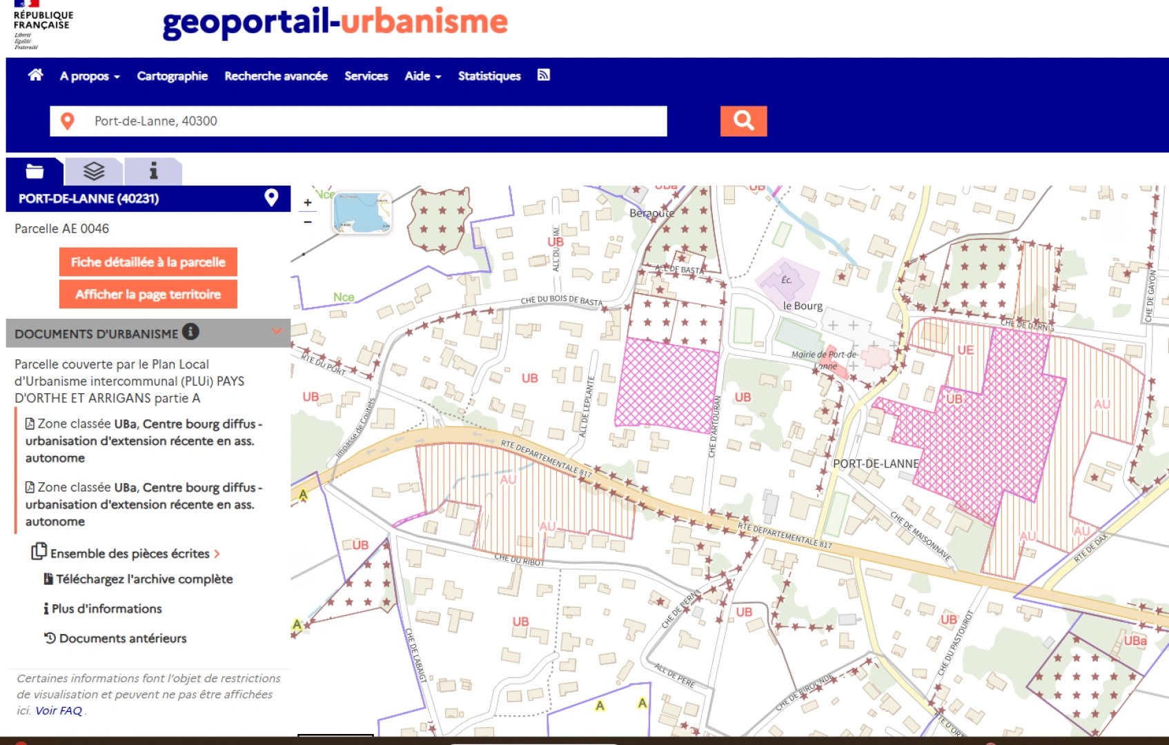1169x745 pixels.
Task: Select the Services menu item
Action: [366, 76]
